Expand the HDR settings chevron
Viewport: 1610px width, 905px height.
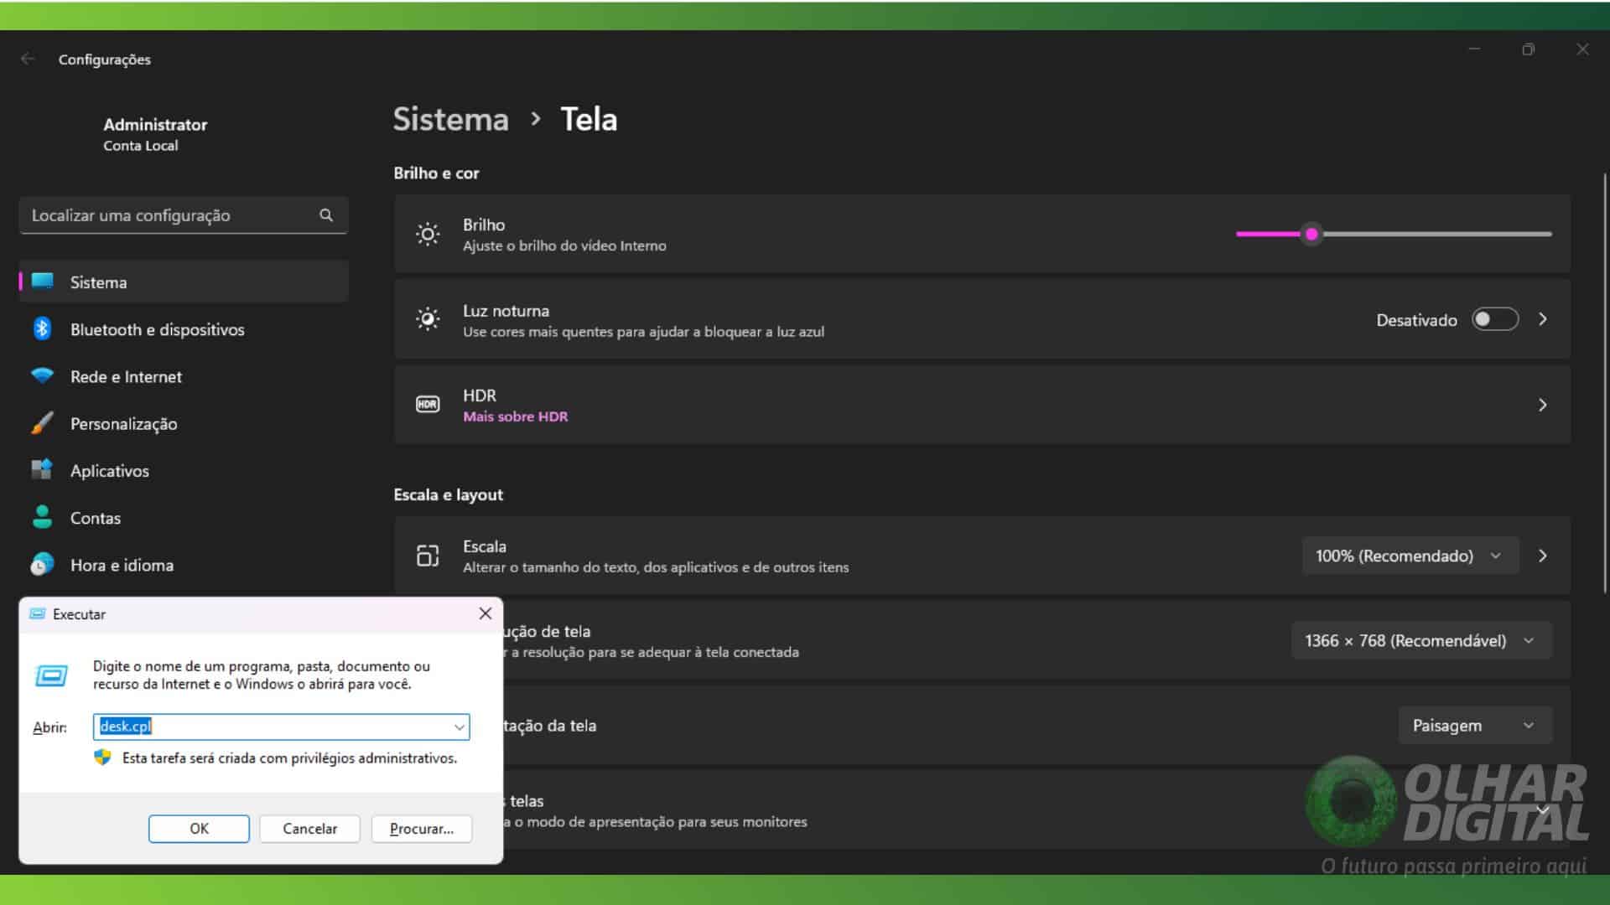click(1542, 405)
